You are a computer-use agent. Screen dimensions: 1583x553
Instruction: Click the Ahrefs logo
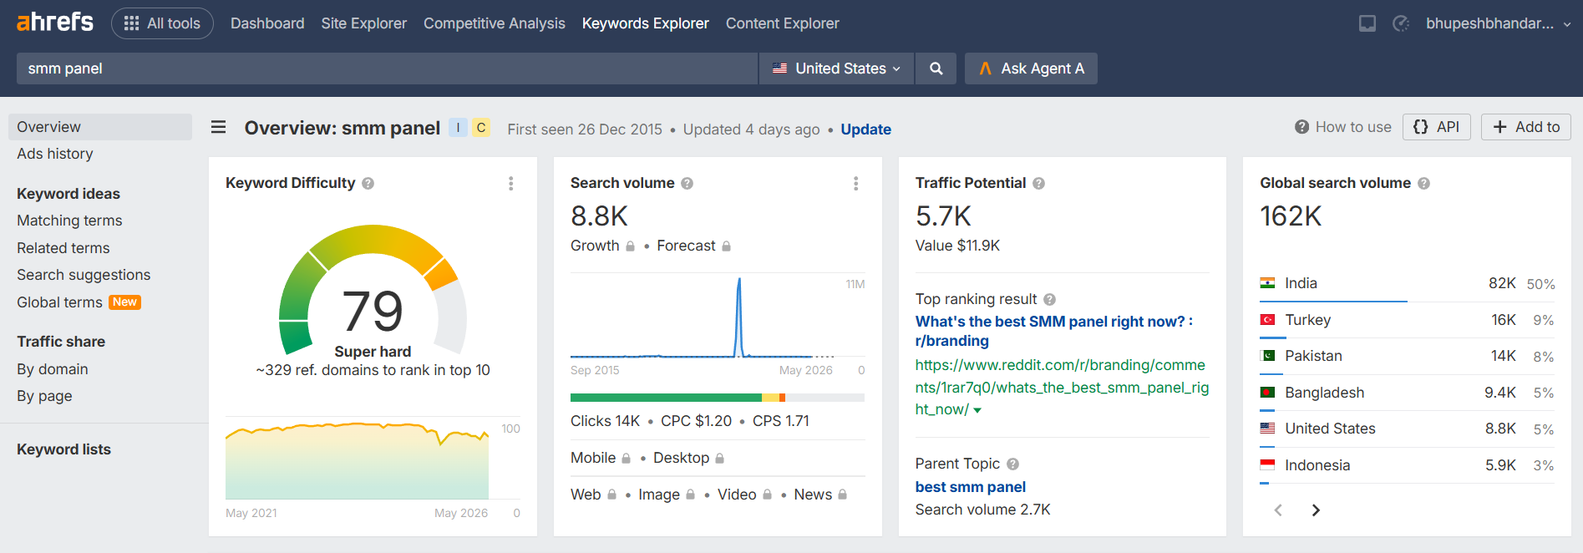[x=55, y=23]
